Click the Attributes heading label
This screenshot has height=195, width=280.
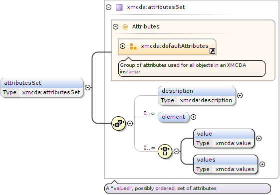click(146, 26)
